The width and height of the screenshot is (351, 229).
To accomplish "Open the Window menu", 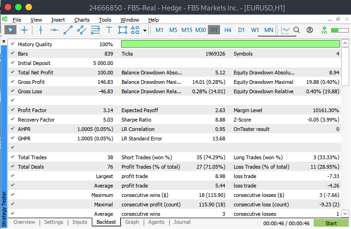I will (130, 20).
